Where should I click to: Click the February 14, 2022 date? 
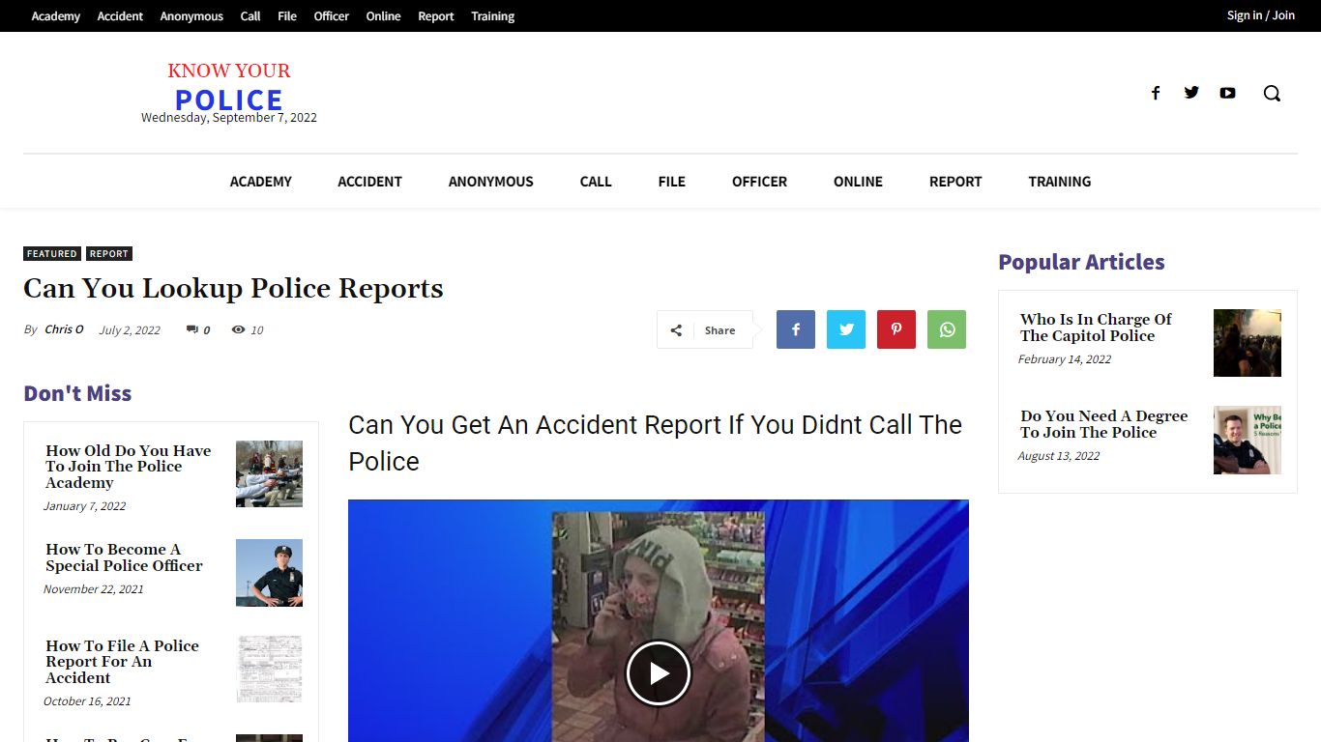pyautogui.click(x=1065, y=359)
